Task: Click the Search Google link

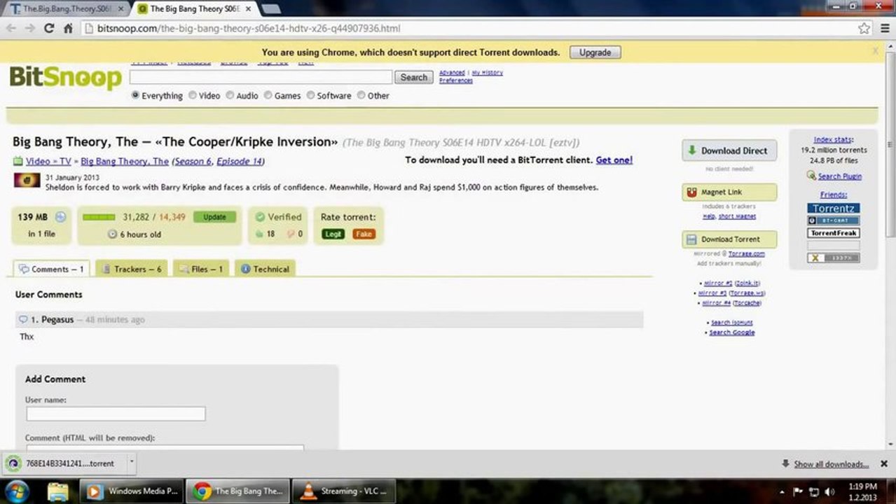Action: (732, 332)
